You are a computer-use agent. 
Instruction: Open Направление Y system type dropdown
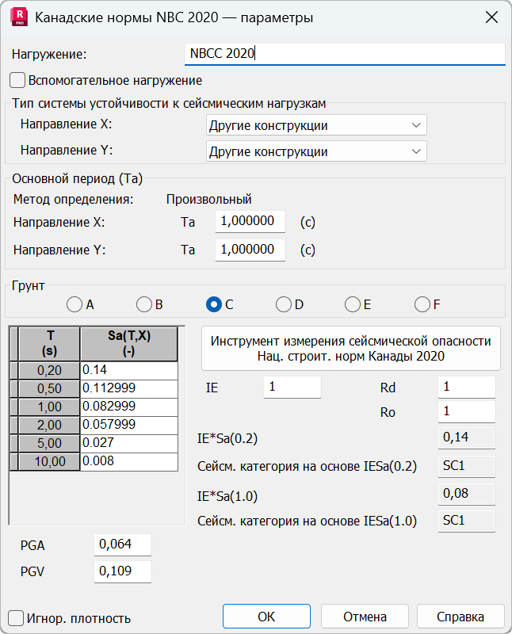point(316,151)
